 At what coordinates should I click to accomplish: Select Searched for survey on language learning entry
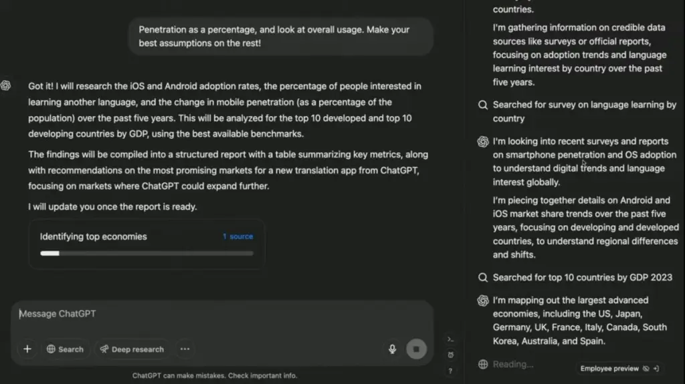click(577, 112)
